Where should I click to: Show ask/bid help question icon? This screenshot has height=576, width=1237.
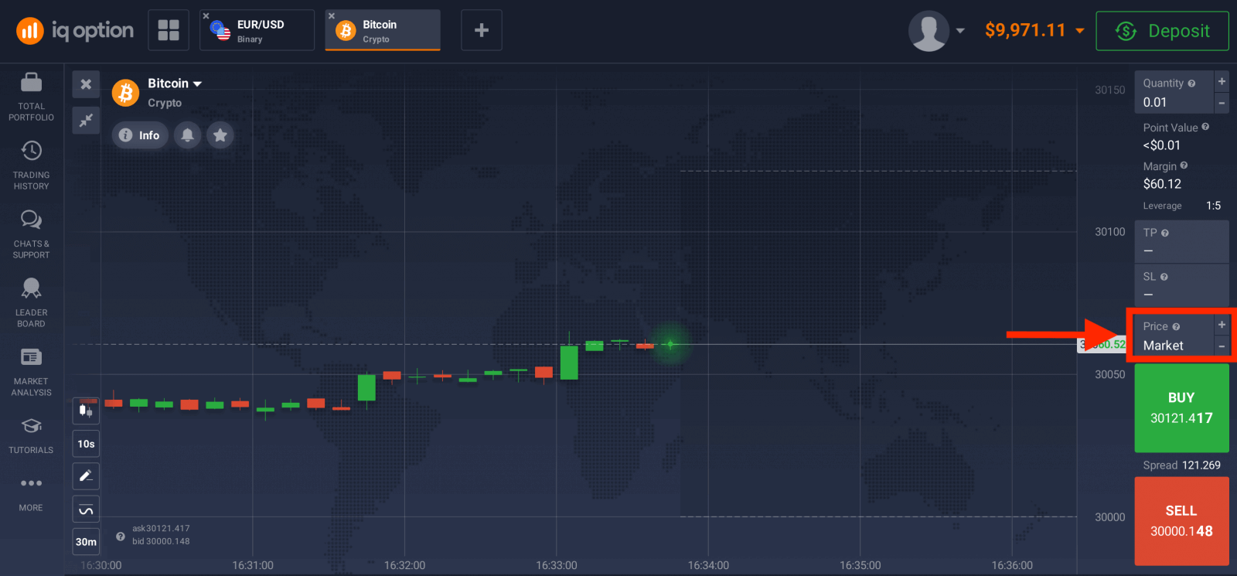point(121,536)
